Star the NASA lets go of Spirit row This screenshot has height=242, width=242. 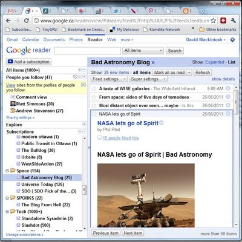(94, 114)
